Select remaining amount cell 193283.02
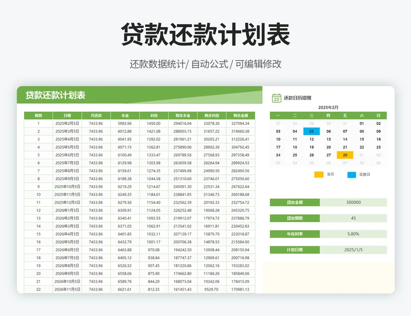Image resolution: width=411 pixels, height=316 pixels. click(240, 266)
